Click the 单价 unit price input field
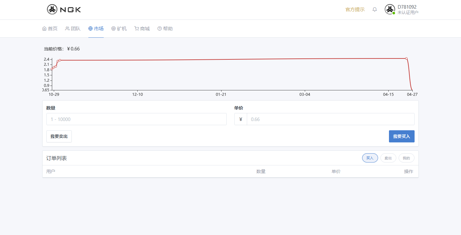Image resolution: width=461 pixels, height=235 pixels. pos(330,119)
